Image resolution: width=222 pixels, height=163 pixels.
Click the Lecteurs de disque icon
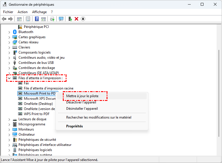pos(15,119)
